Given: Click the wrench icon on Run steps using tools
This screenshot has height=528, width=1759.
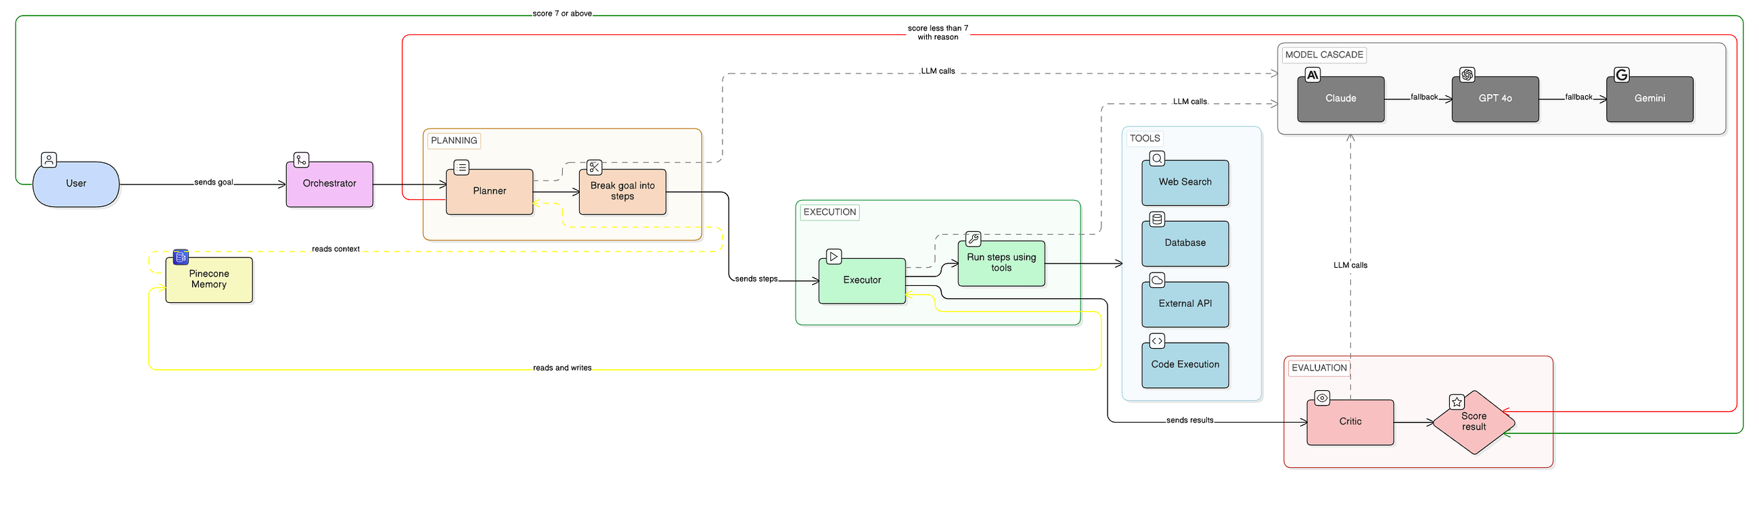Looking at the screenshot, I should click(974, 239).
